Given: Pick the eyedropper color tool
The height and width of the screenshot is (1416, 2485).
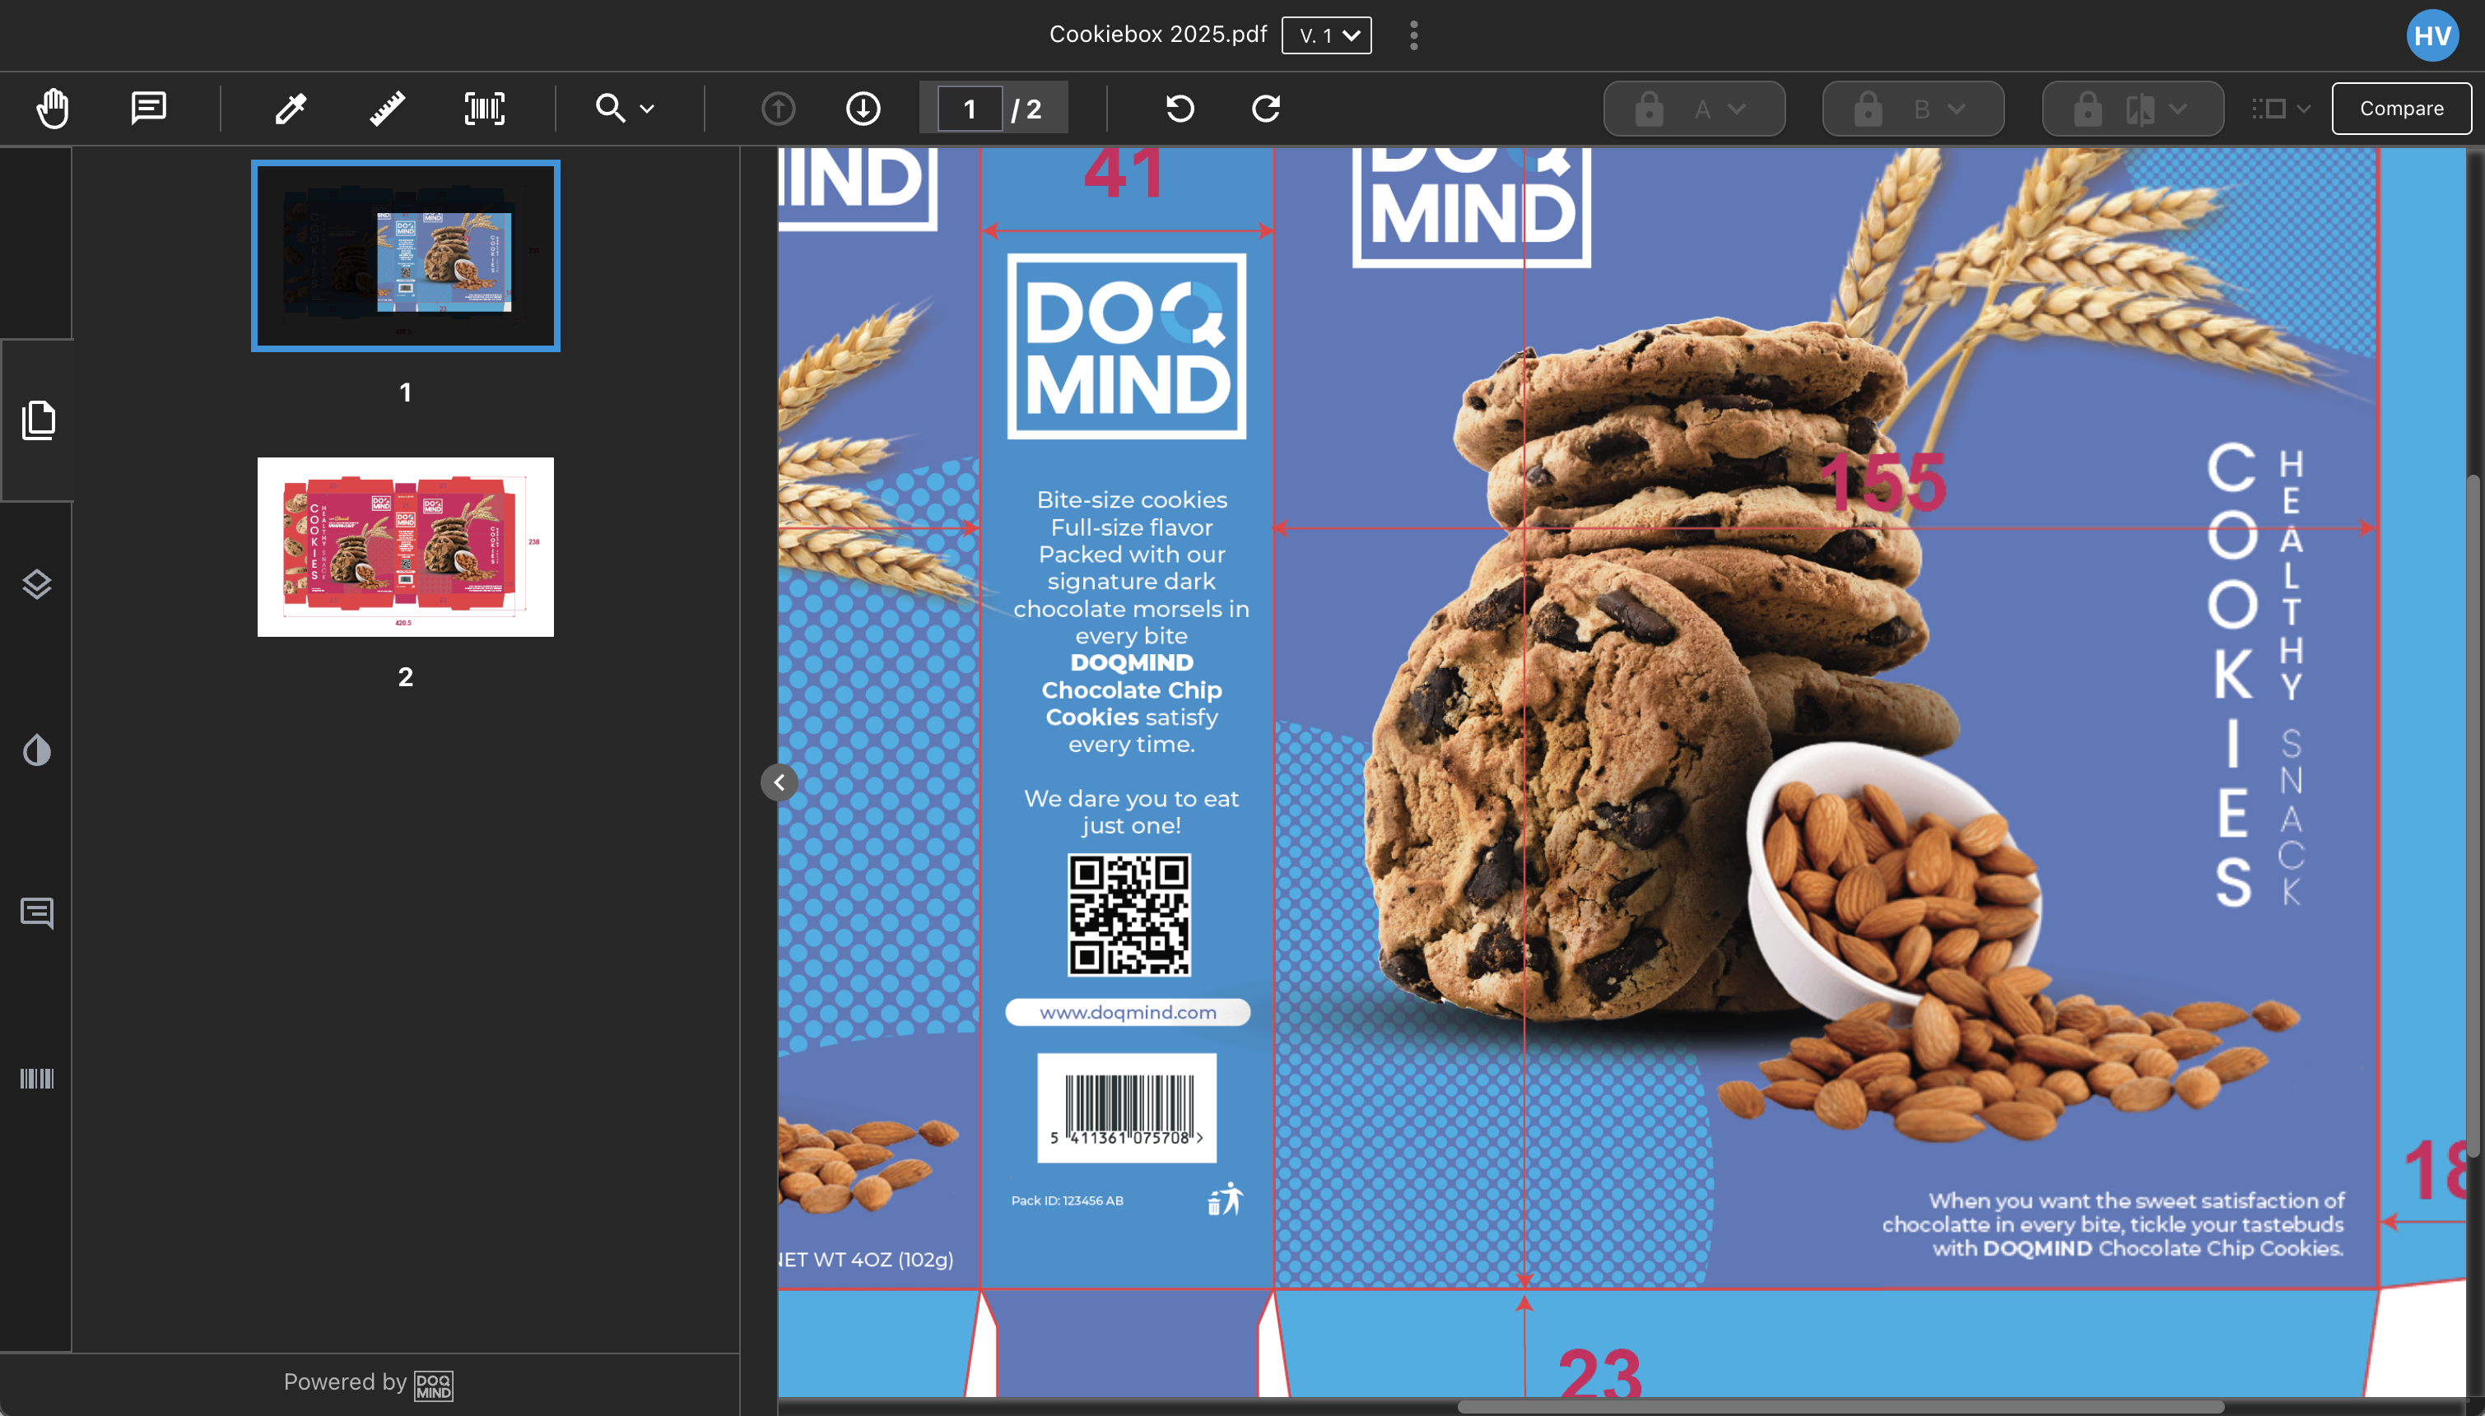Looking at the screenshot, I should tap(290, 108).
